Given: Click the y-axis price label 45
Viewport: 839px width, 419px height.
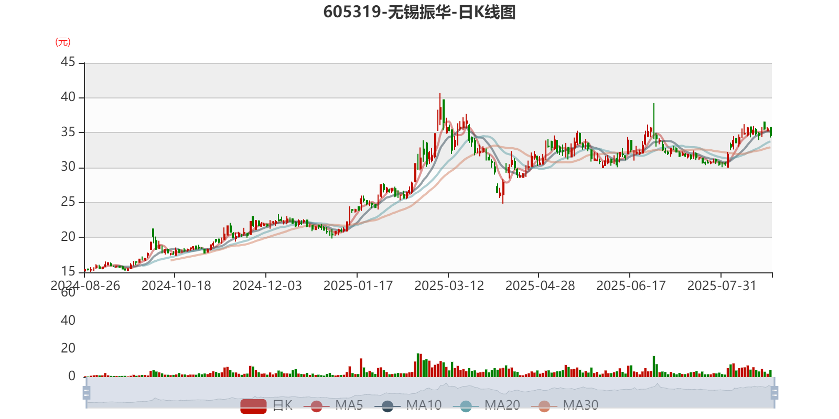Looking at the screenshot, I should pyautogui.click(x=68, y=62).
